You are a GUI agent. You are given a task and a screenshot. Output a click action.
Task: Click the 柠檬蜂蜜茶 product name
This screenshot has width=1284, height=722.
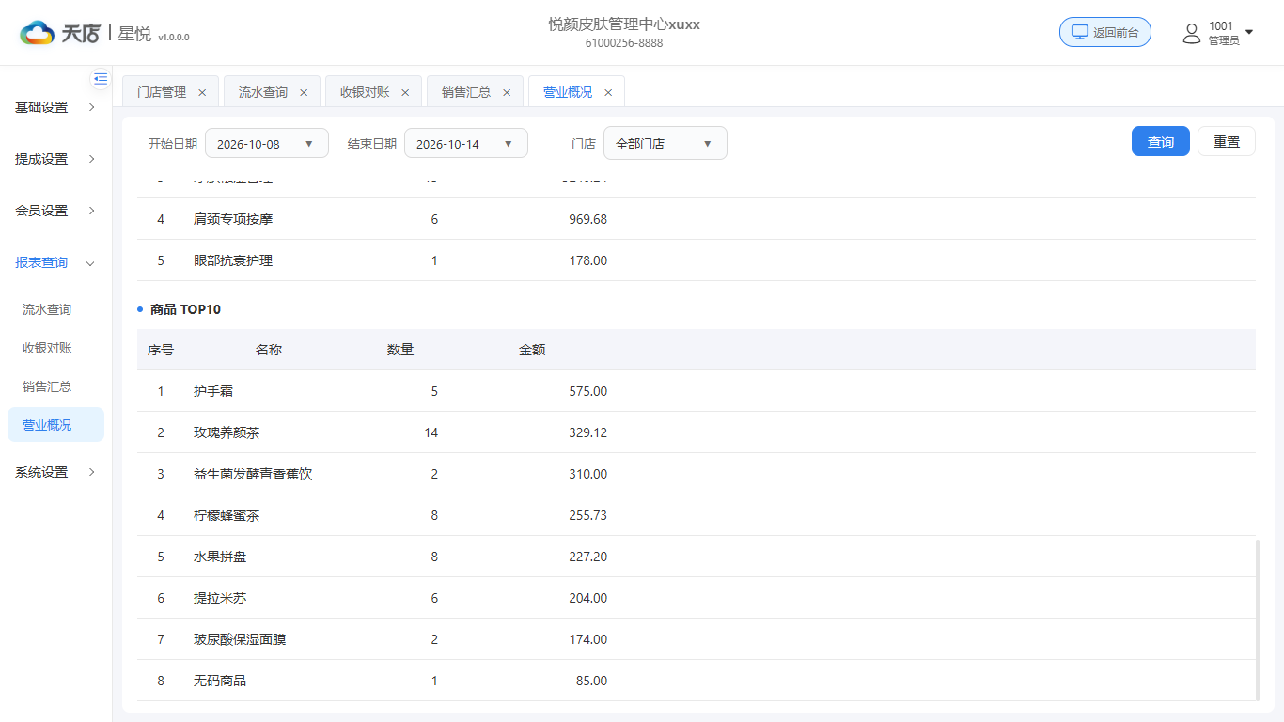pos(227,515)
